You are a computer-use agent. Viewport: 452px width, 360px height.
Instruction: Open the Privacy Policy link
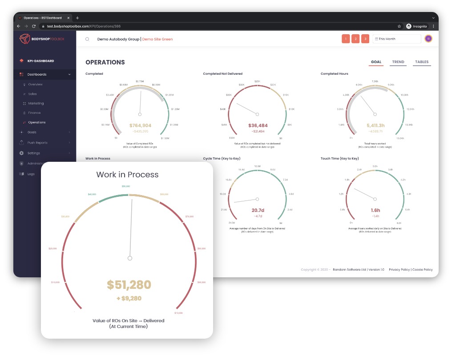click(x=399, y=270)
